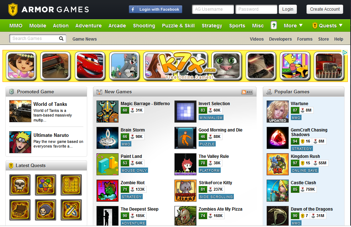
Task: Expand the Quests dropdown menu
Action: [328, 26]
